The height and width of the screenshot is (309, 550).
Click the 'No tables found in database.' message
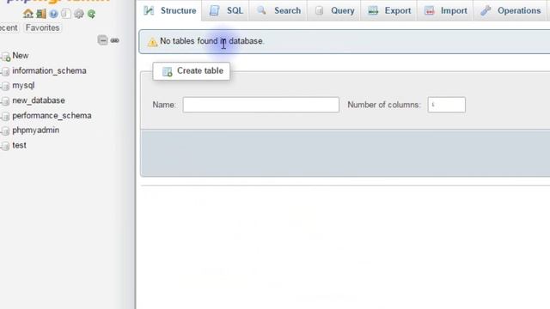(212, 41)
